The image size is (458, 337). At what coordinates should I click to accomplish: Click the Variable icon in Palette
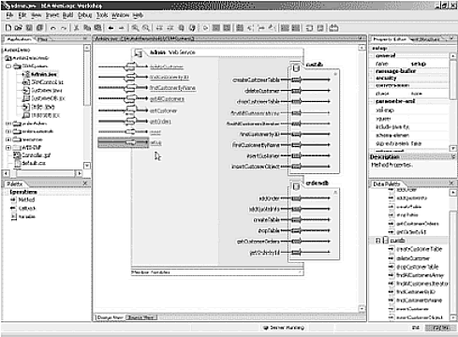click(13, 216)
